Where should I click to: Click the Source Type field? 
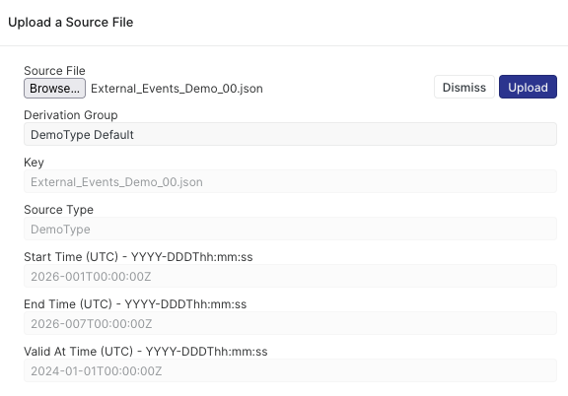290,229
